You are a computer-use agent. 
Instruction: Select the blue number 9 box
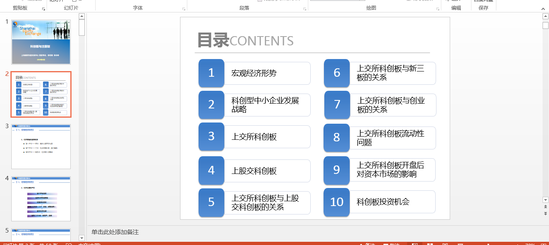click(x=336, y=170)
